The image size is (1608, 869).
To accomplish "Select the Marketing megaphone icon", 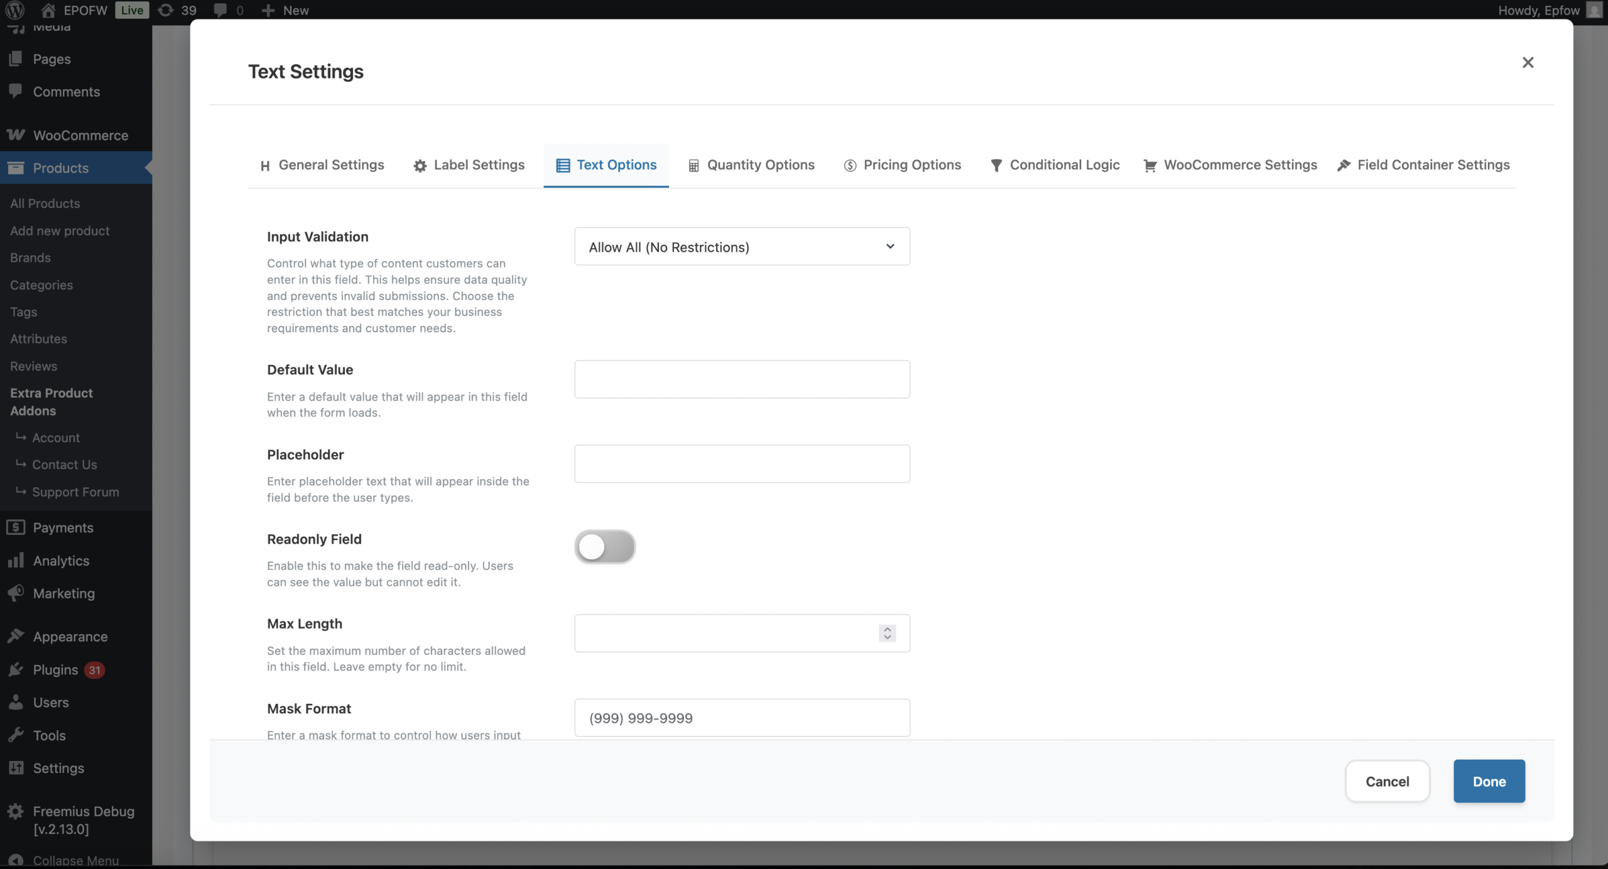I will [x=16, y=593].
